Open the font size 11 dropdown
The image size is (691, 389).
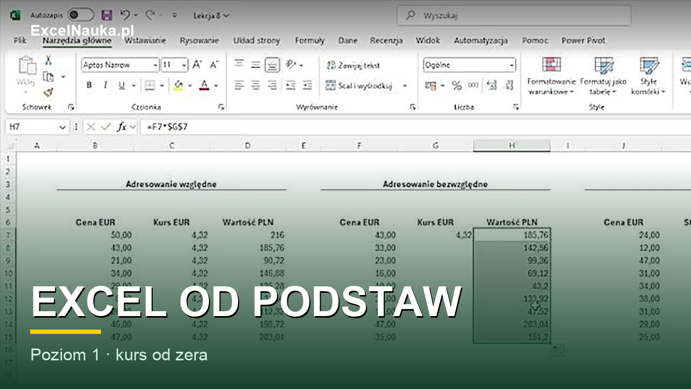click(184, 65)
